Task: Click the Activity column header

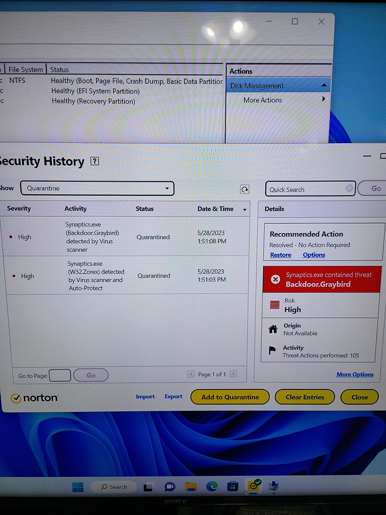Action: pyautogui.click(x=75, y=208)
